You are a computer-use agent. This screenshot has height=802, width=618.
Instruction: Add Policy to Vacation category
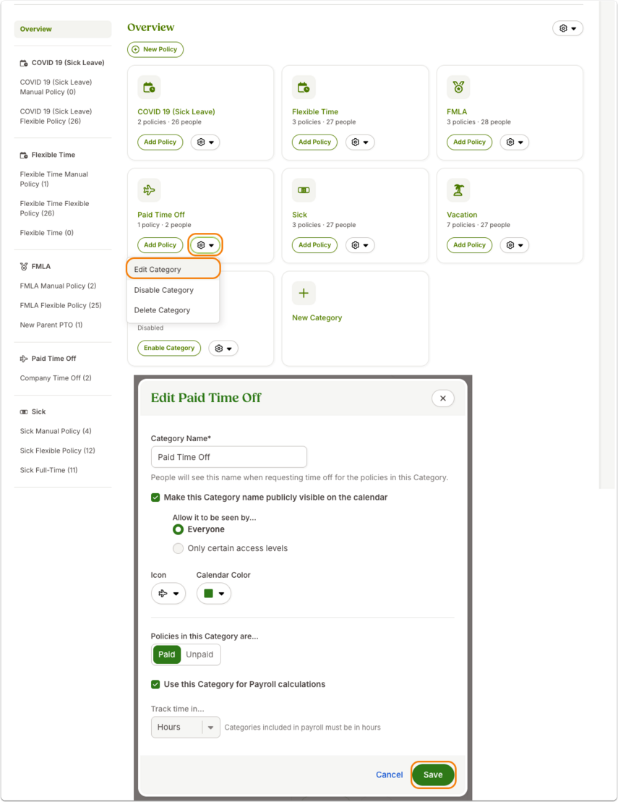click(x=469, y=245)
